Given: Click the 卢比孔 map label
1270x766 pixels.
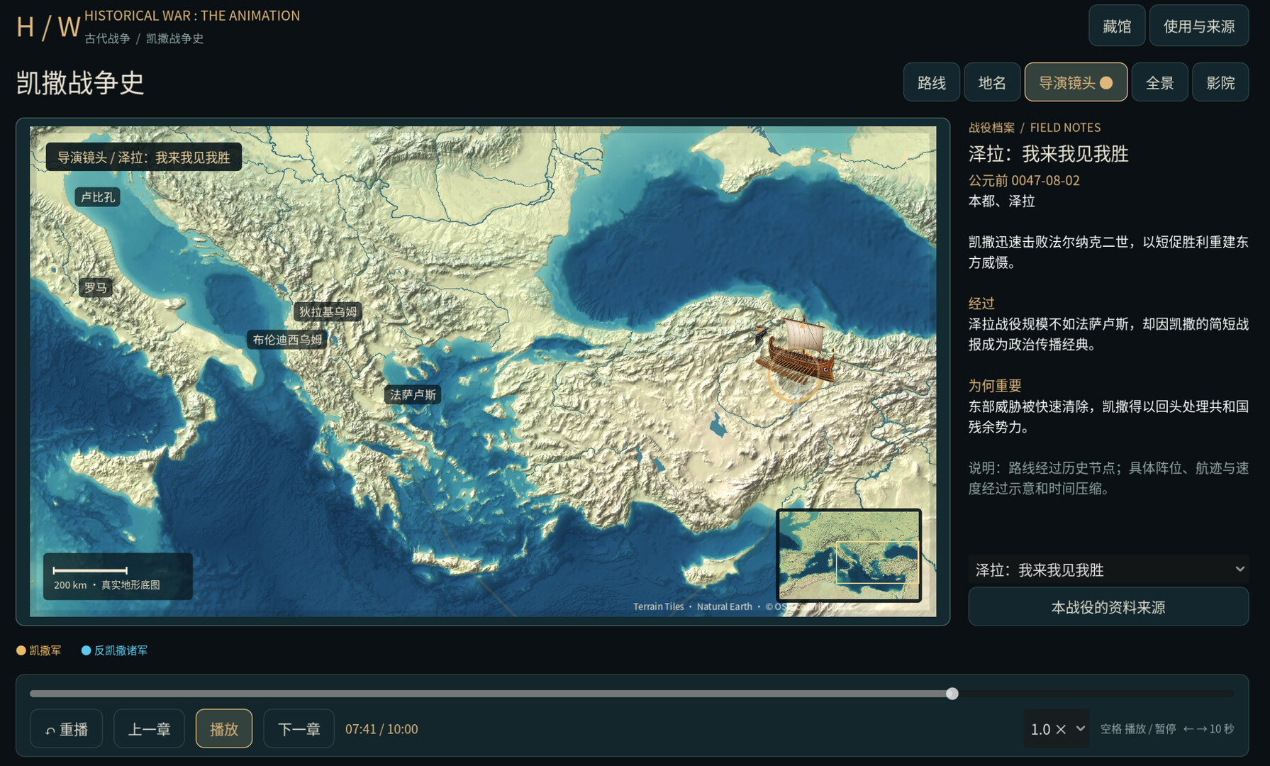Looking at the screenshot, I should [97, 196].
